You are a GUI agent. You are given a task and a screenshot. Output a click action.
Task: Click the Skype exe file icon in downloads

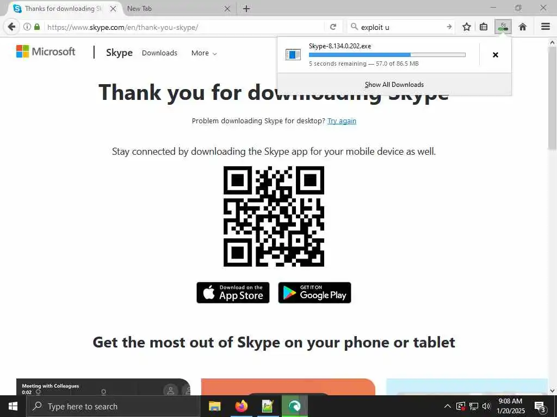point(293,55)
